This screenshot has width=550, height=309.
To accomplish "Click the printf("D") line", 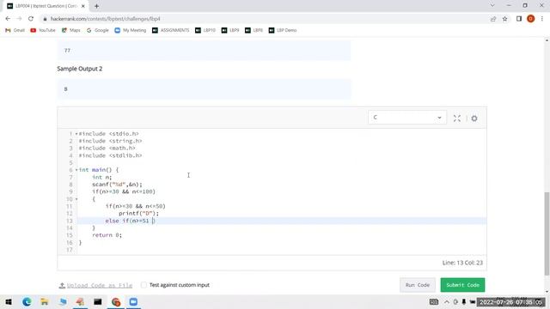I will (138, 214).
